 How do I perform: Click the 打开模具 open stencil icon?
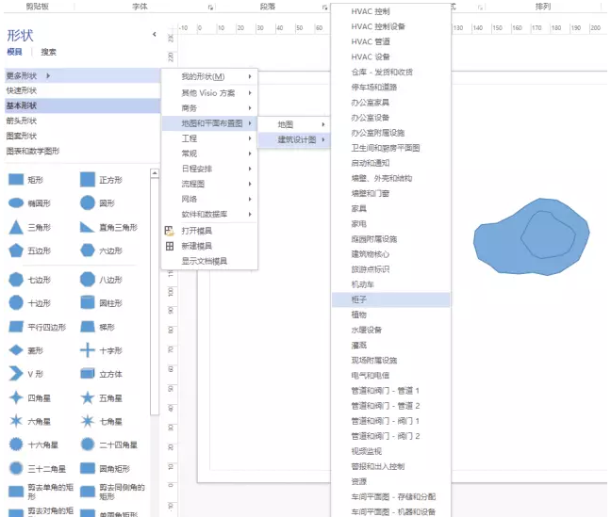pyautogui.click(x=170, y=231)
